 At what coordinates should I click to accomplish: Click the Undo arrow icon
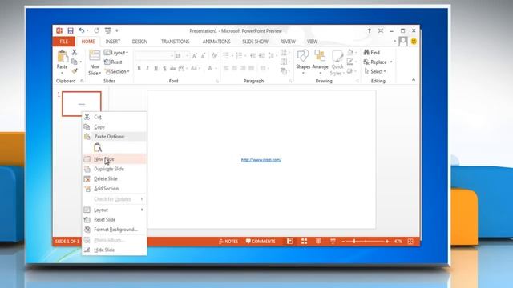click(82, 30)
